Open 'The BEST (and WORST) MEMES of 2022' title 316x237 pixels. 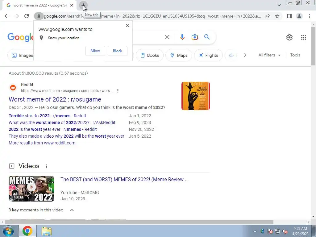[x=125, y=179]
